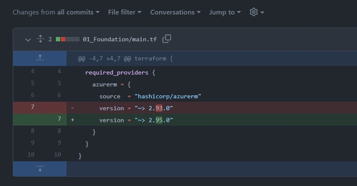Collapse the 01_Foundation/main.tf file diff
The height and width of the screenshot is (186, 357).
coord(28,40)
